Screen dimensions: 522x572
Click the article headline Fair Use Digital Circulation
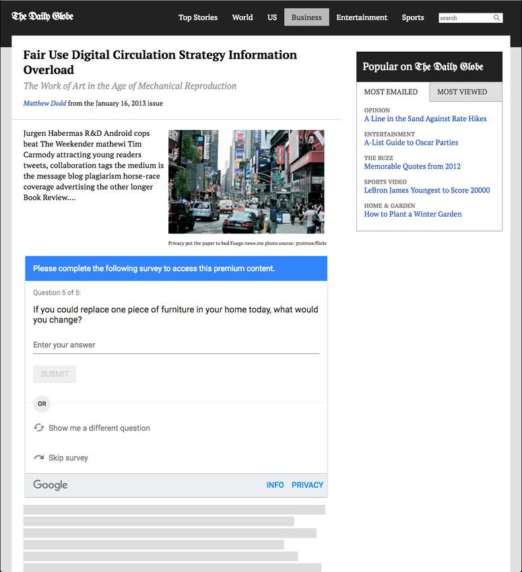(160, 62)
